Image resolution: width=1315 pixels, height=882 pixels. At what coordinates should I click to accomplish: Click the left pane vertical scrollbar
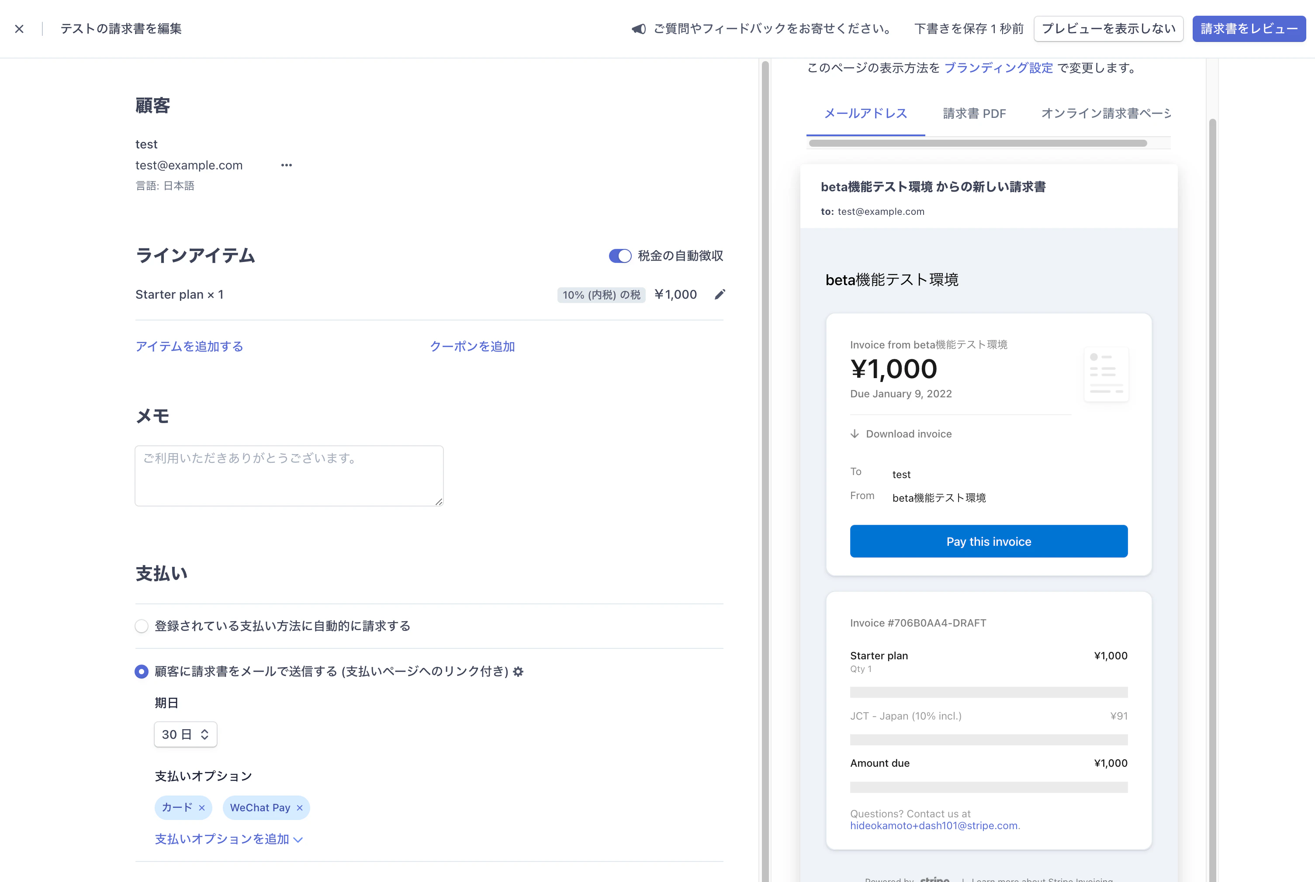point(765,472)
